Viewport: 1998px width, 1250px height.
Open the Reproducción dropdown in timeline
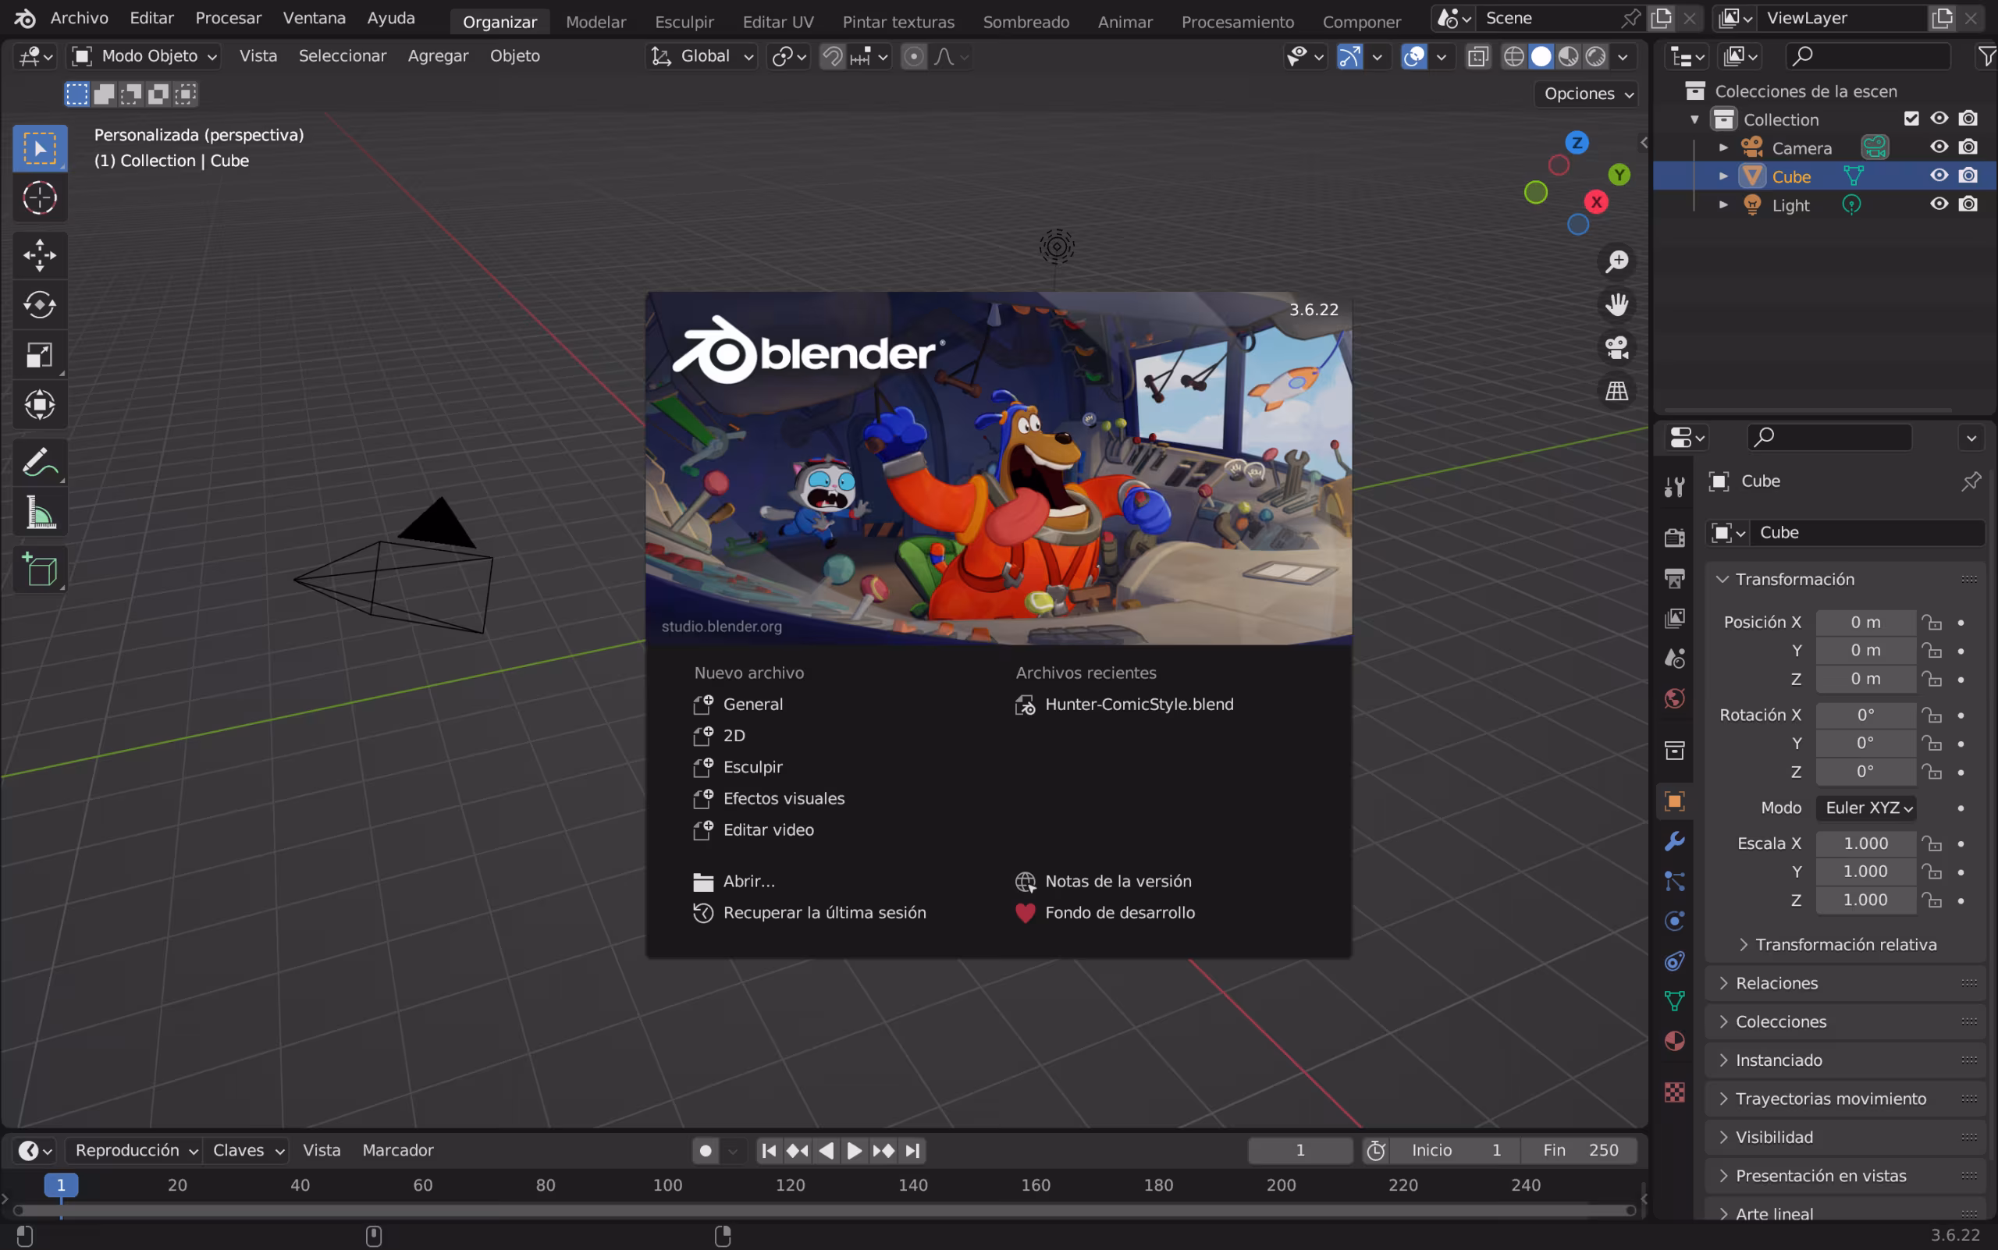click(x=135, y=1150)
